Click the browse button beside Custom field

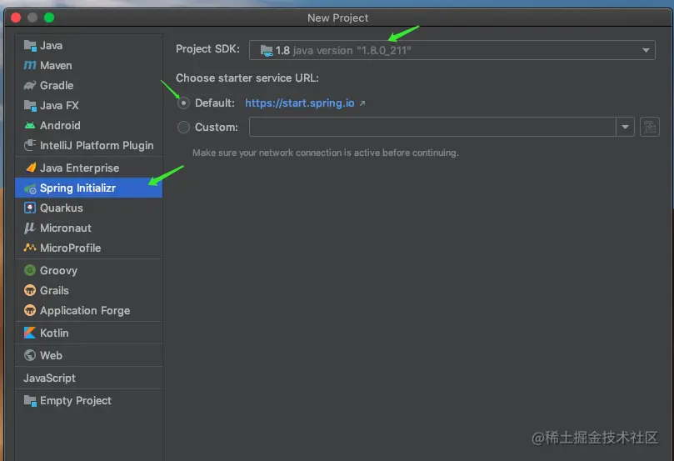coord(650,128)
